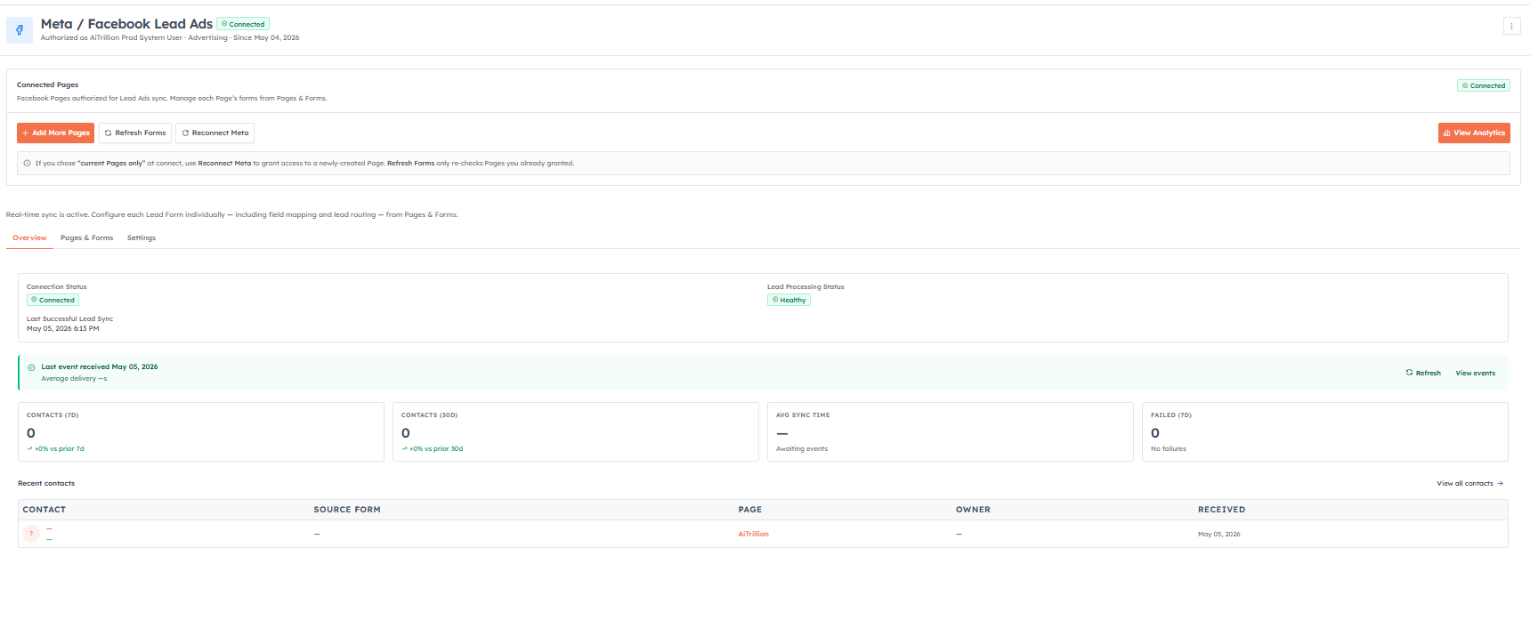Click the Avg Sync Time stat card
Screen dimensions: 1530x620
(x=951, y=431)
